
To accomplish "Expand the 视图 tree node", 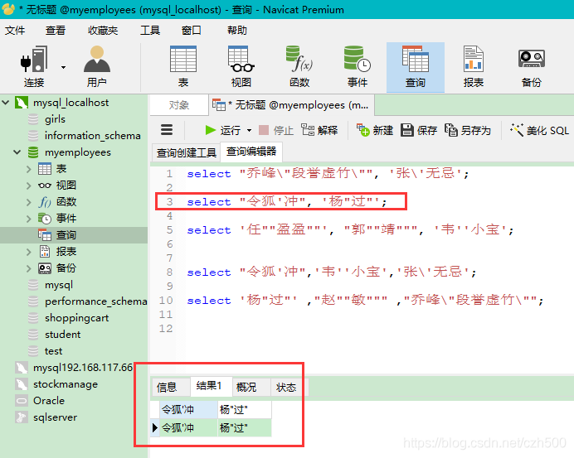I will tap(28, 186).
